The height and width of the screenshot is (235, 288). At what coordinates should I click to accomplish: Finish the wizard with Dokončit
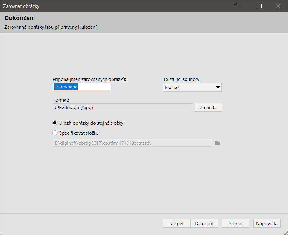tap(204, 223)
